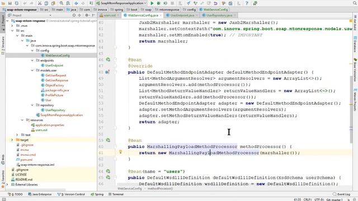Click the Find magnifier icon
This screenshot has height=201, width=358.
click(62, 3)
